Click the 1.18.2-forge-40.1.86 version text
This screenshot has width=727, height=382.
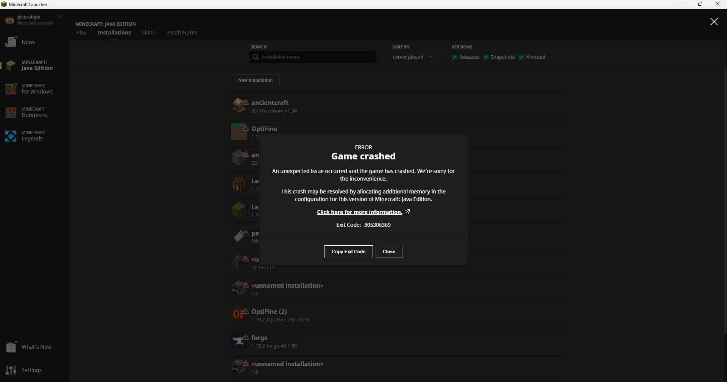click(x=274, y=346)
